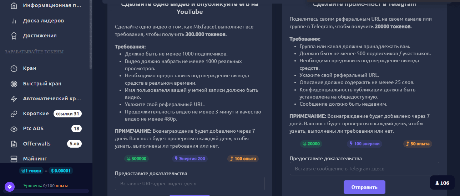Select Offerwalls in the sidebar

(37, 144)
